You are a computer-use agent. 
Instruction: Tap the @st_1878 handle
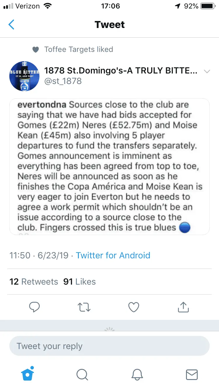63,81
